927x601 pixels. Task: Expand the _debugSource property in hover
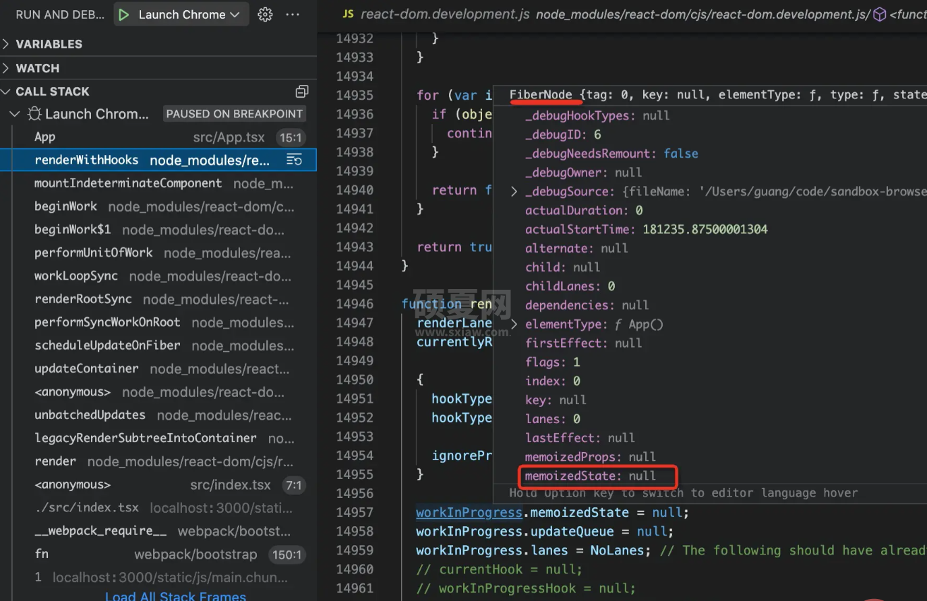[x=514, y=192]
